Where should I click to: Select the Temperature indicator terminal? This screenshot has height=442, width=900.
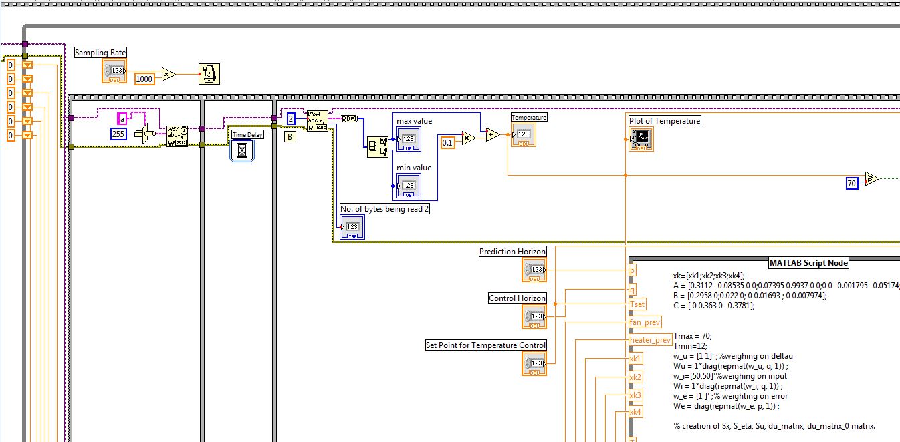pyautogui.click(x=524, y=134)
